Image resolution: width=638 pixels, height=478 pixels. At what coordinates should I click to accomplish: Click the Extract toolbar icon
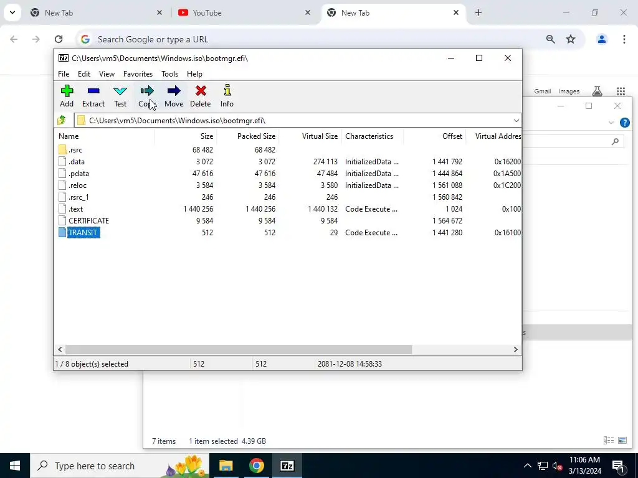click(93, 96)
